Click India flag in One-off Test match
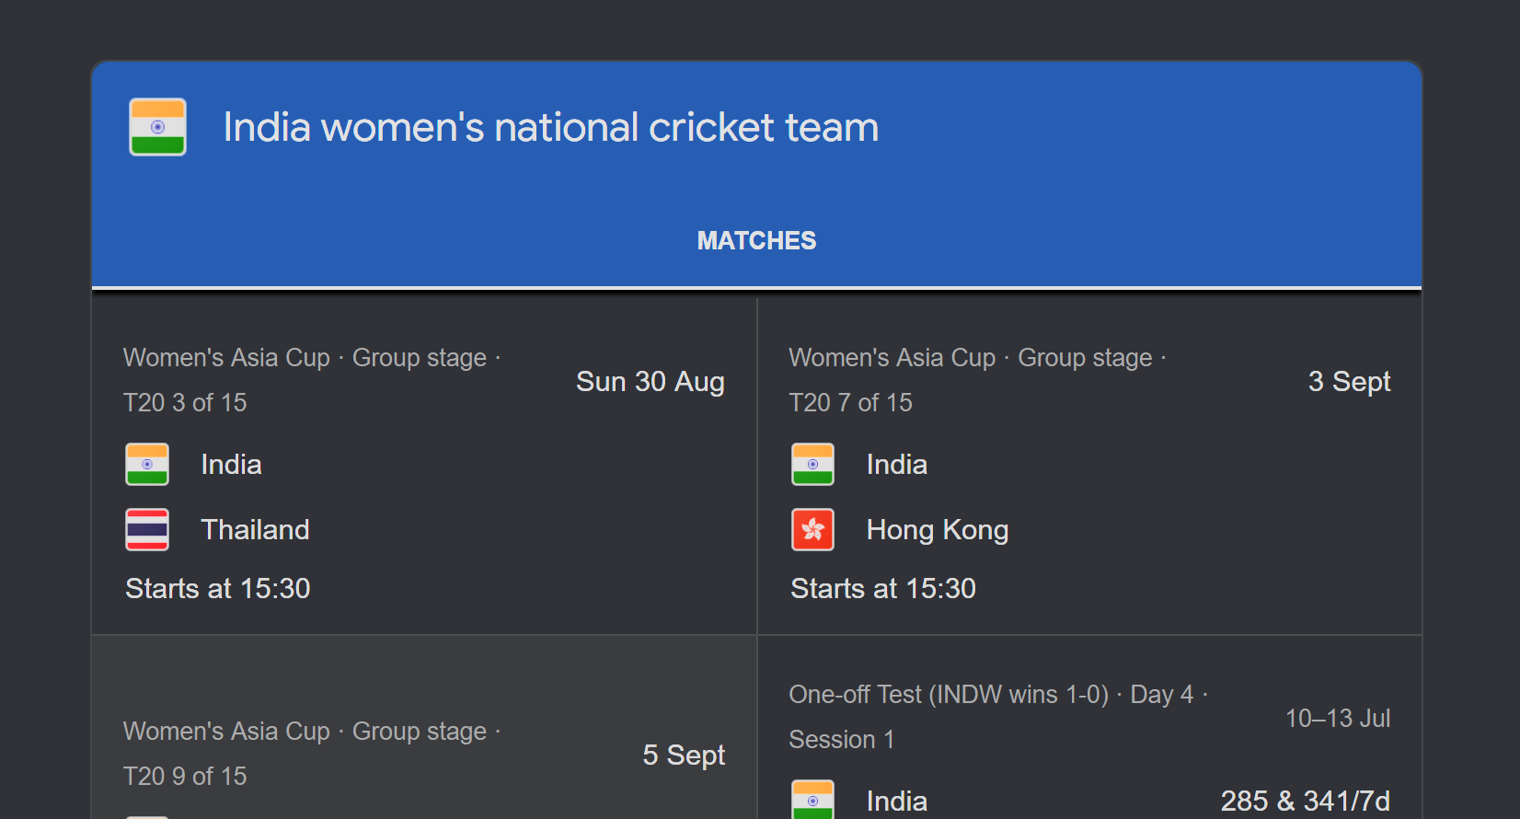The width and height of the screenshot is (1520, 819). coord(812,800)
